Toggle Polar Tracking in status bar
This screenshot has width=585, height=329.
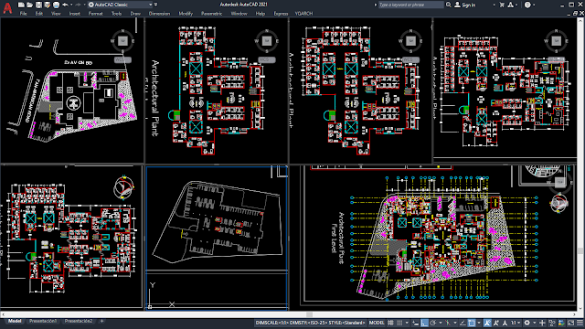tap(432, 323)
